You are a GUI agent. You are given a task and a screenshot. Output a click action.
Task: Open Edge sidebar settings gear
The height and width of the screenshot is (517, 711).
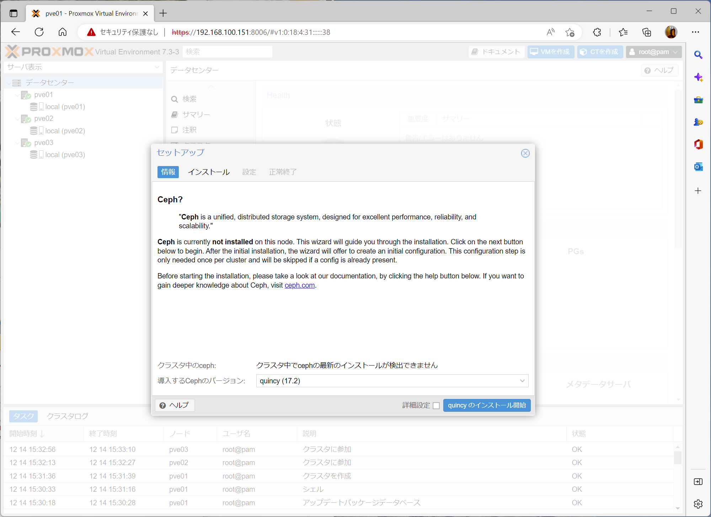coord(698,504)
